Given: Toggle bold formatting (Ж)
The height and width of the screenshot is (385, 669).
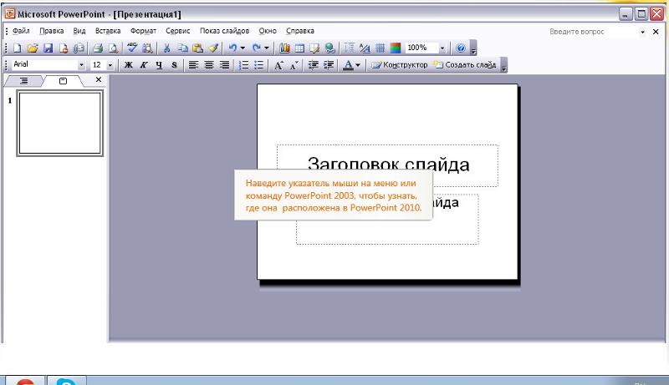Looking at the screenshot, I should [129, 65].
